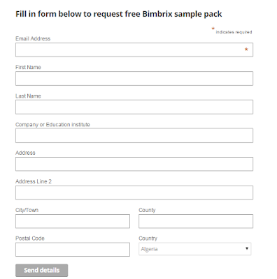Click the 'indicates required' note
Image resolution: width=277 pixels, height=279 pixels.
pos(234,32)
